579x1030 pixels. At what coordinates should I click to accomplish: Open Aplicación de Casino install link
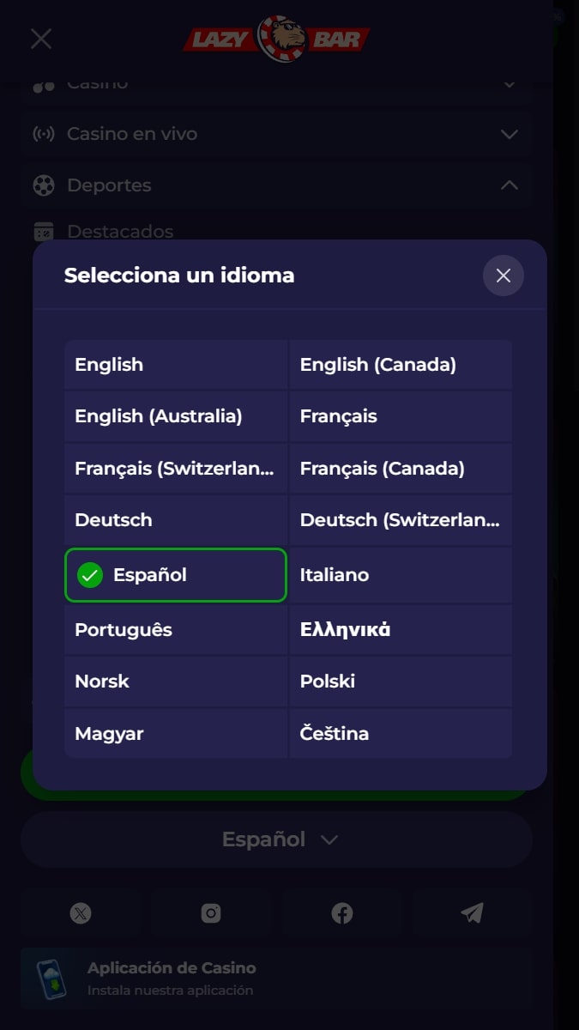(x=276, y=978)
